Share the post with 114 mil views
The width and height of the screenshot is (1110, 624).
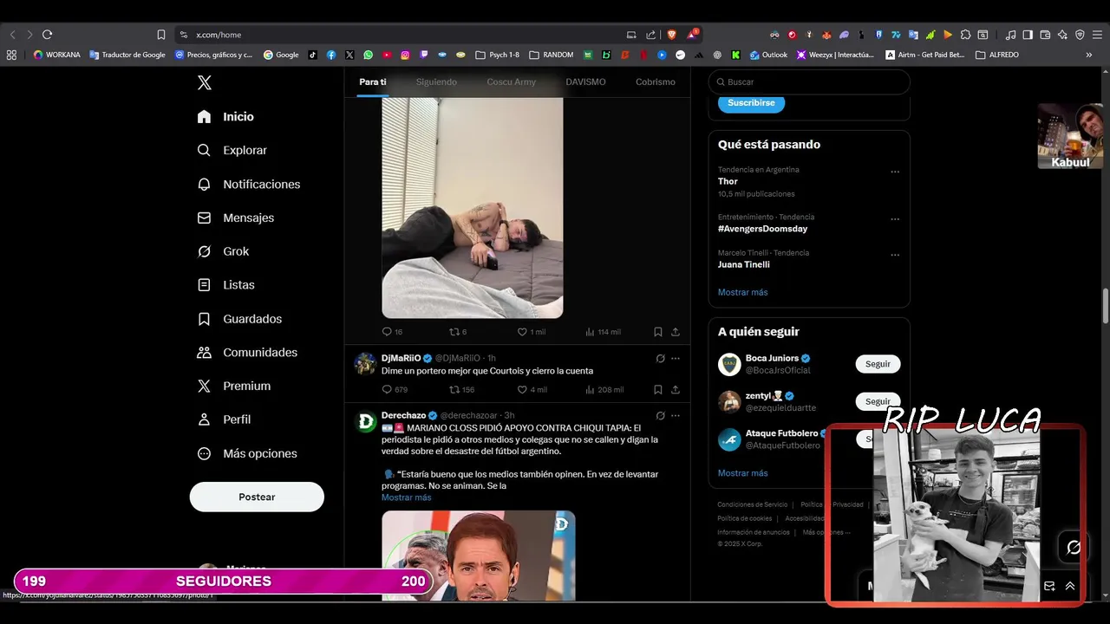tap(676, 332)
